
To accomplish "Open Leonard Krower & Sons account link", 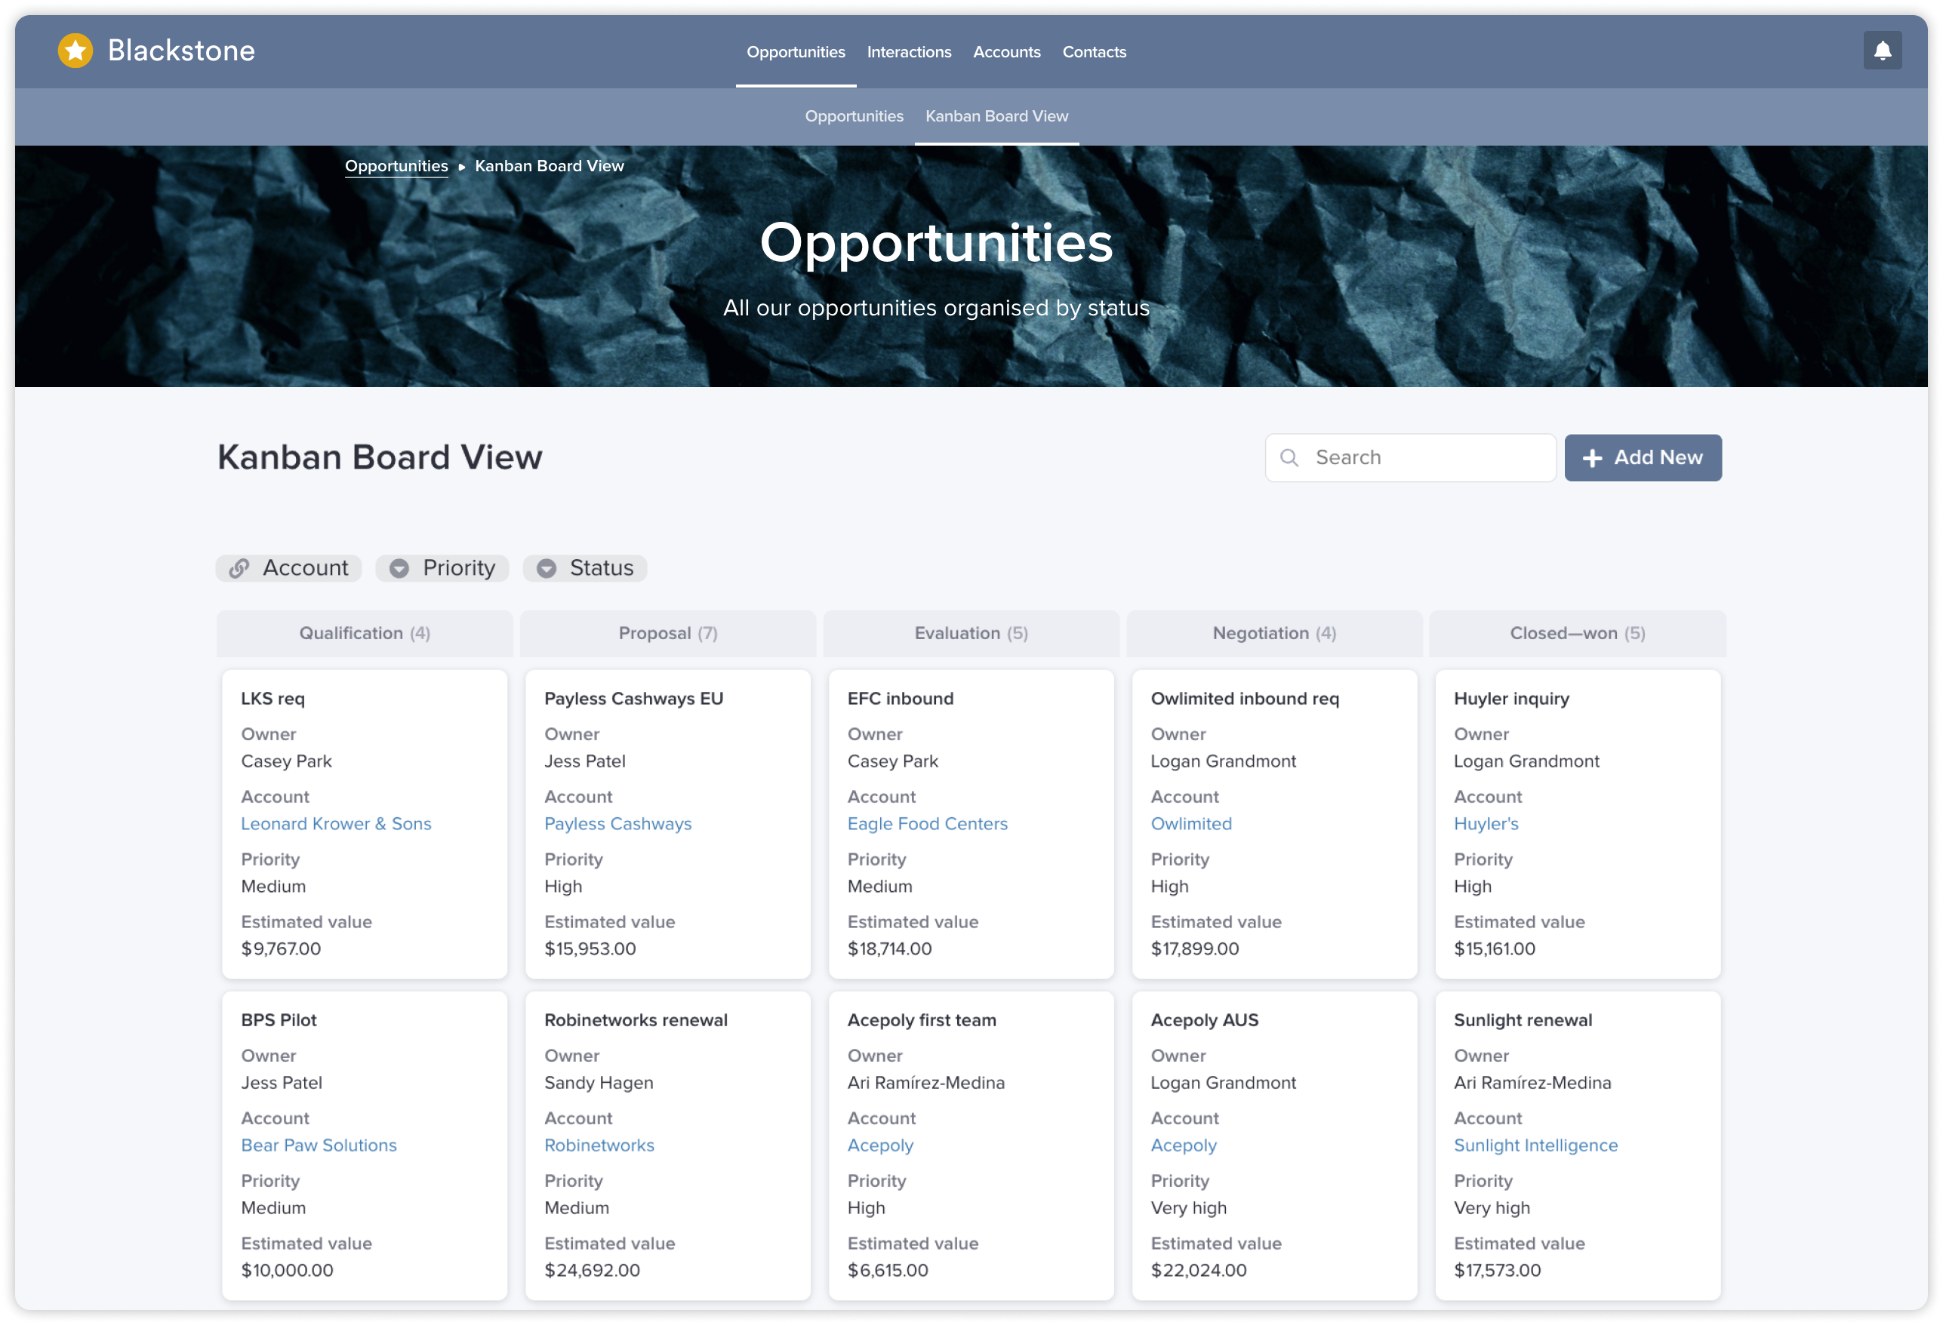I will 337,823.
